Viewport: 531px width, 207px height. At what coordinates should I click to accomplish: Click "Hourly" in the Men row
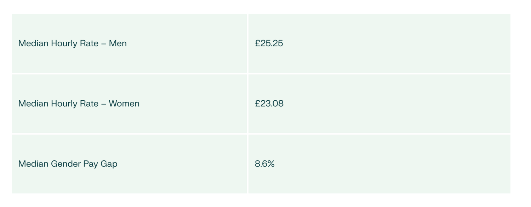(x=64, y=43)
